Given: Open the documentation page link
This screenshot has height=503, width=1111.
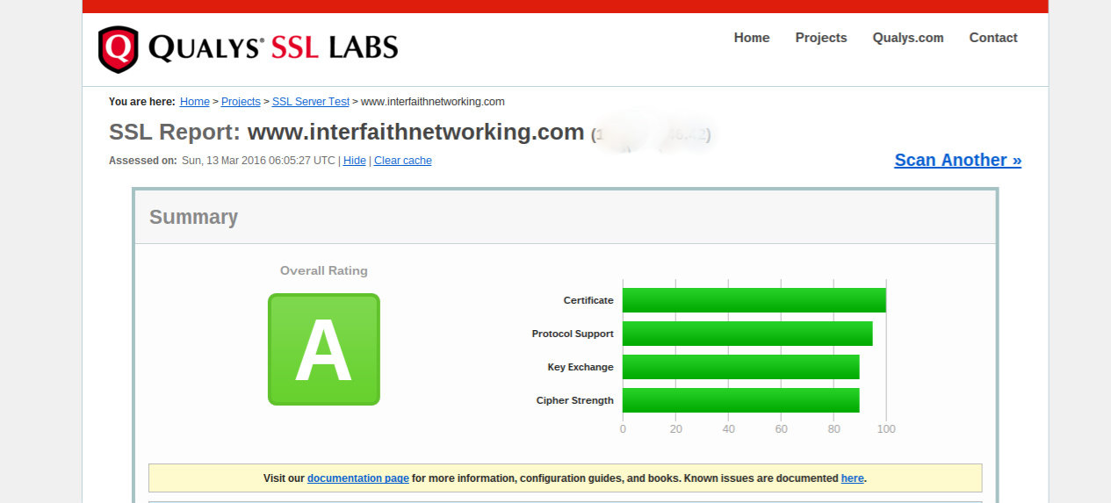Looking at the screenshot, I should [358, 478].
